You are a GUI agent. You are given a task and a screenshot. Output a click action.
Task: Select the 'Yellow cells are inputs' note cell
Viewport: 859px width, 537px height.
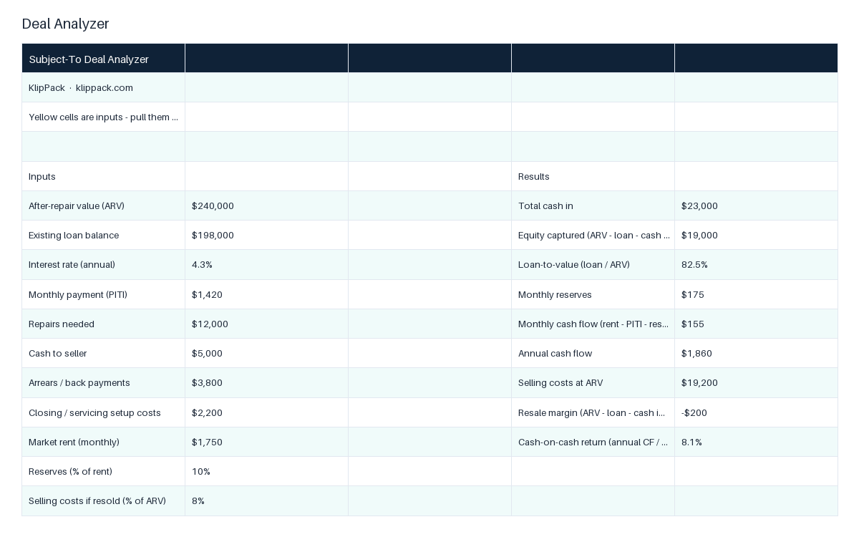tap(103, 117)
